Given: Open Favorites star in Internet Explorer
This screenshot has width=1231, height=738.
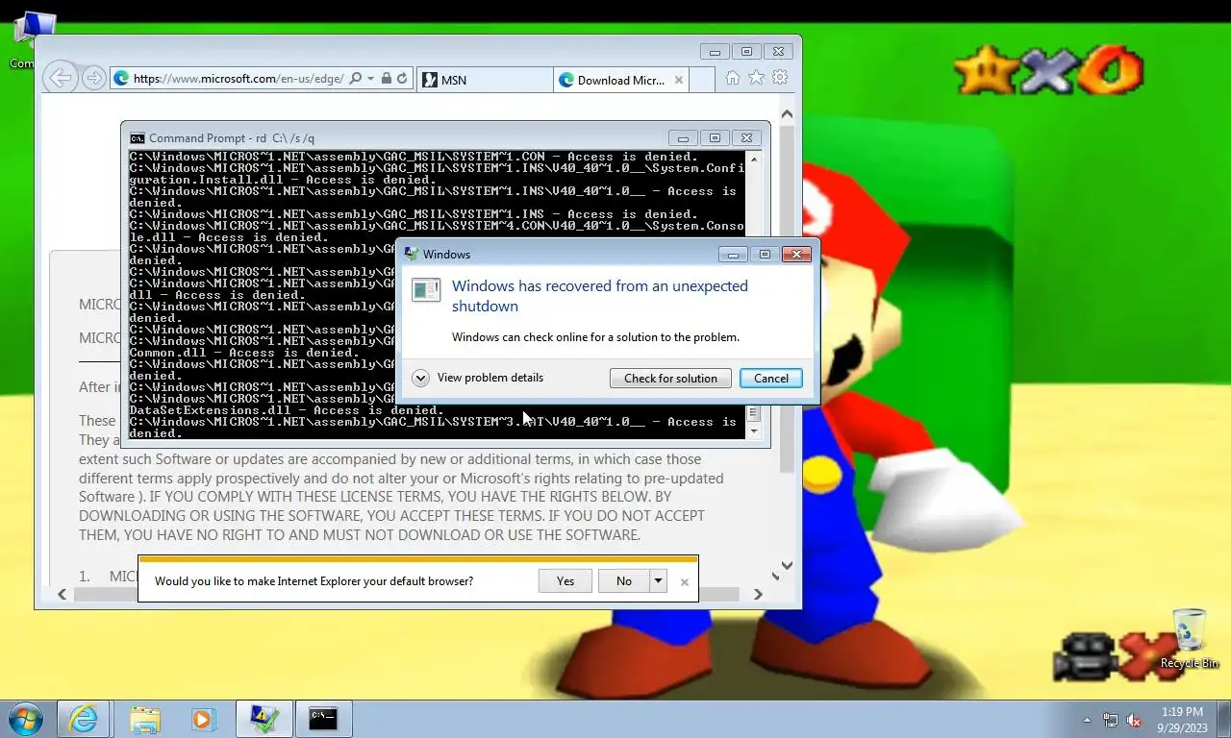Looking at the screenshot, I should pyautogui.click(x=757, y=78).
